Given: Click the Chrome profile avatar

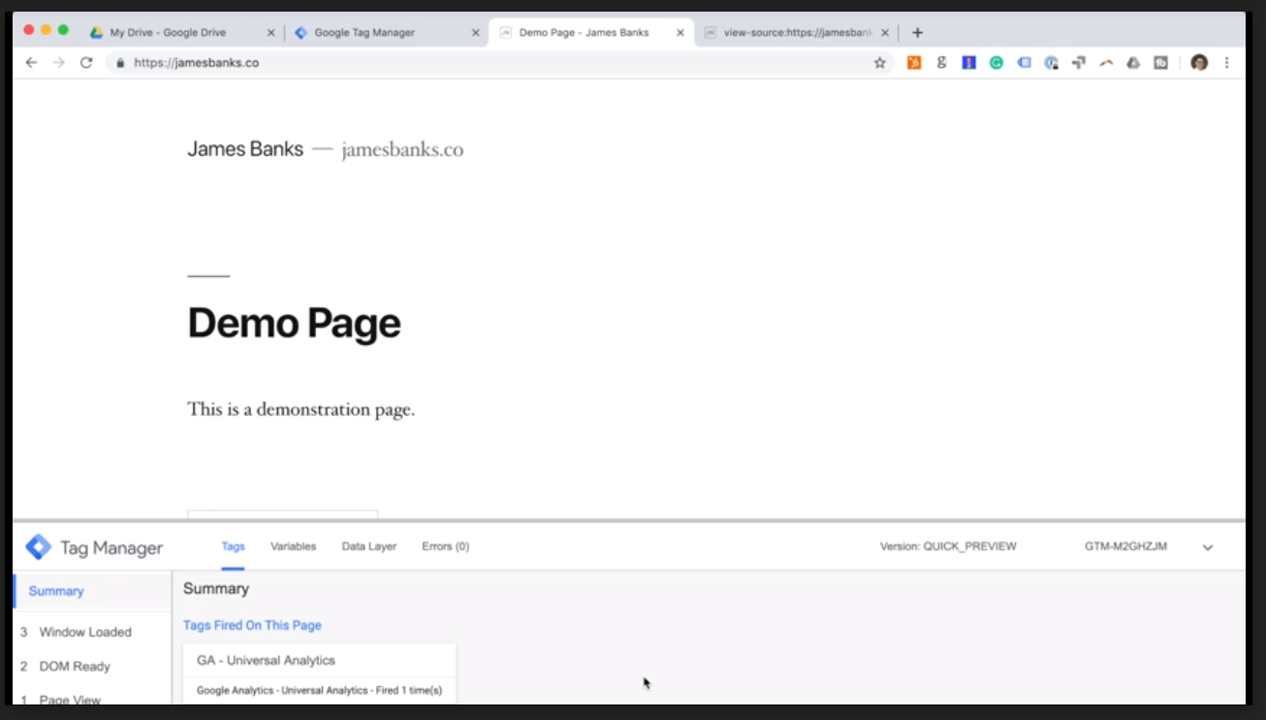Looking at the screenshot, I should tap(1199, 61).
